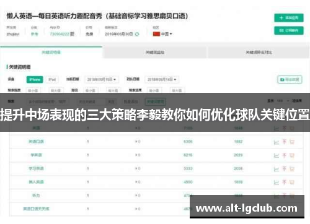Click the 排名 maximum value field
The image size is (310, 224).
tap(113, 90)
